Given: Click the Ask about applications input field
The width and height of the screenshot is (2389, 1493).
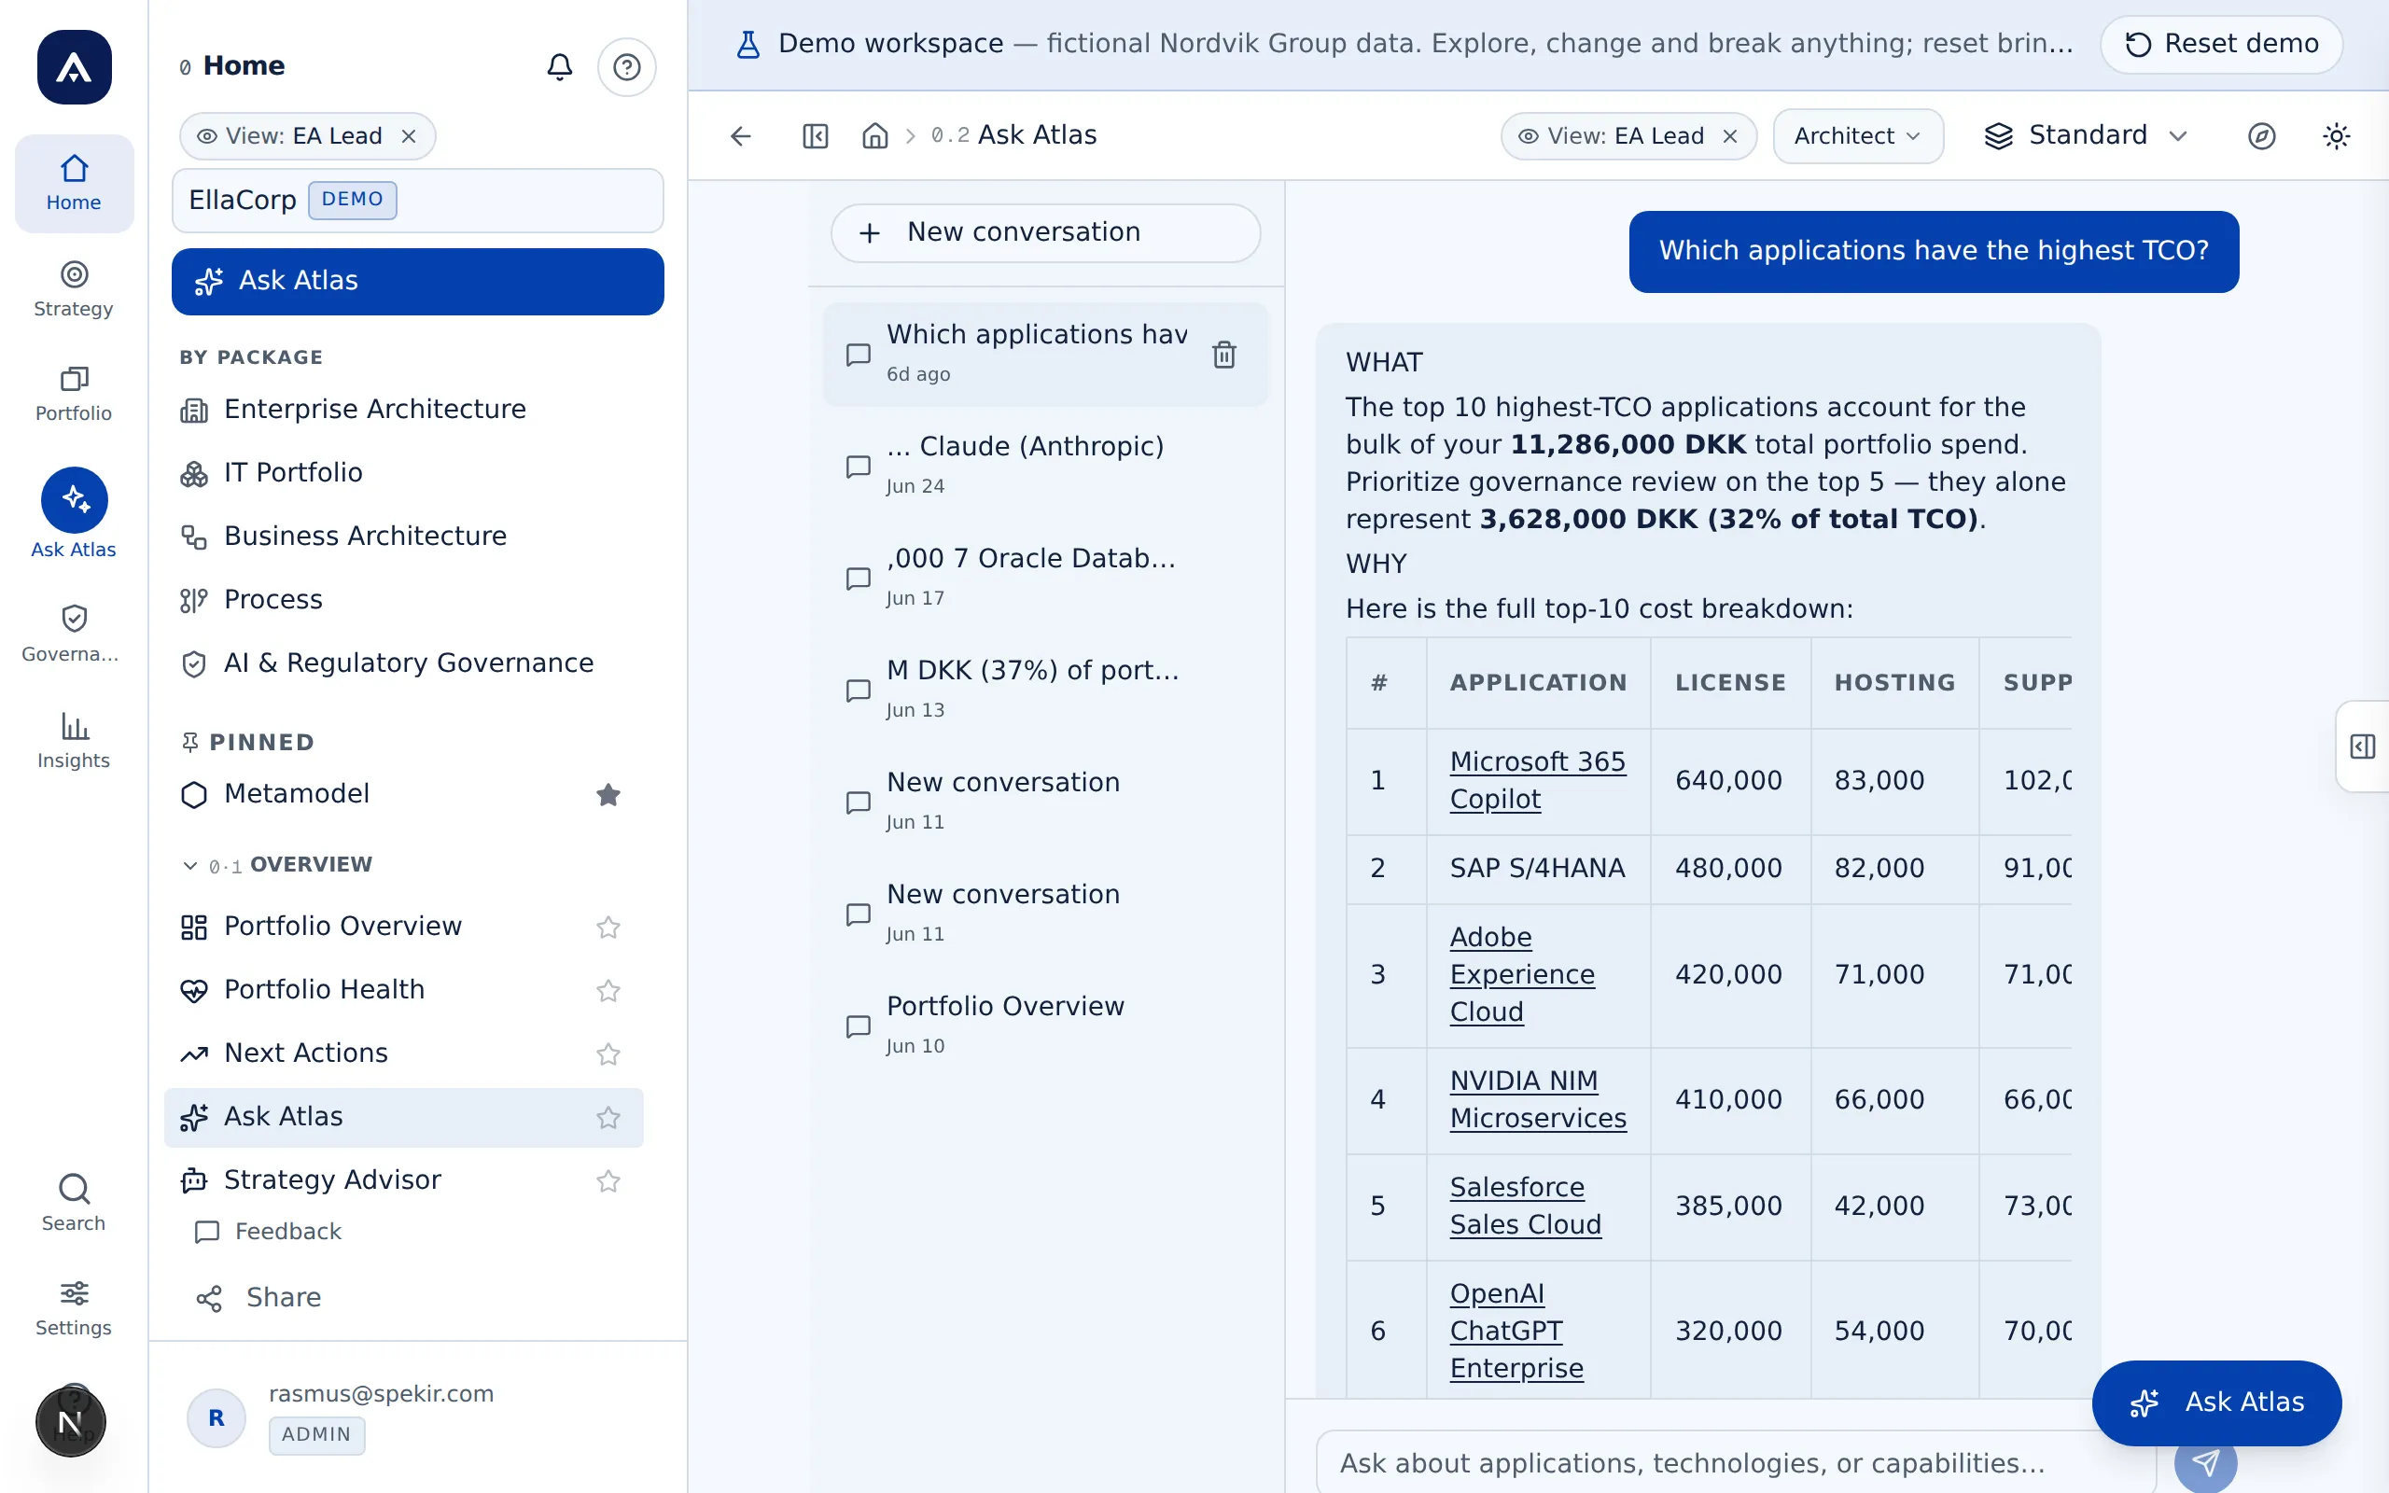Looking at the screenshot, I should click(x=1738, y=1462).
